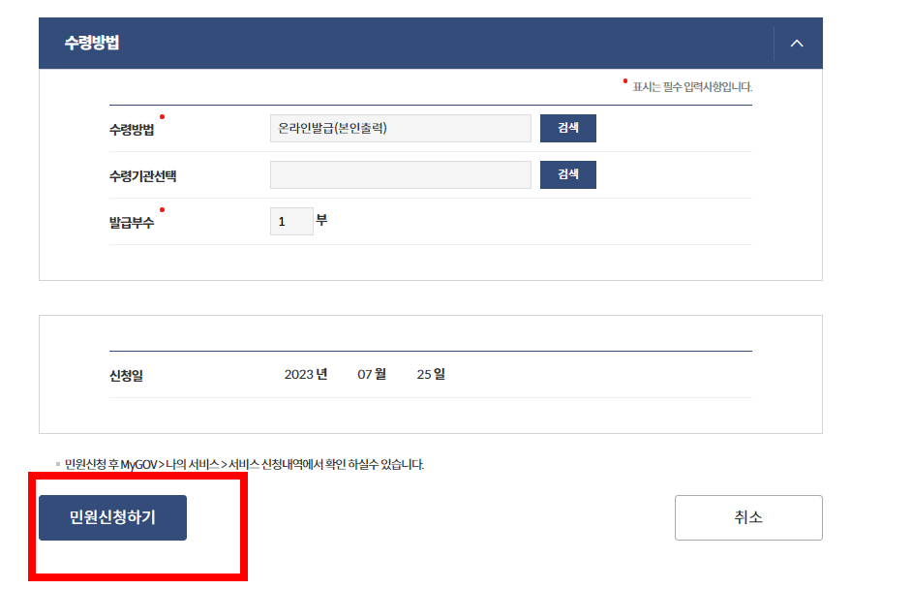This screenshot has height=589, width=912.
Task: Click the 07 월 month value
Action: [x=372, y=372]
